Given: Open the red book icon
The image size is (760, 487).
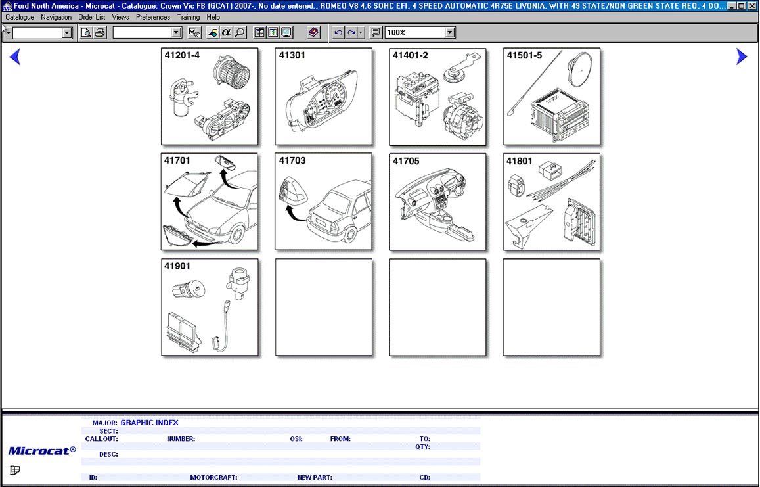Looking at the screenshot, I should pyautogui.click(x=313, y=33).
